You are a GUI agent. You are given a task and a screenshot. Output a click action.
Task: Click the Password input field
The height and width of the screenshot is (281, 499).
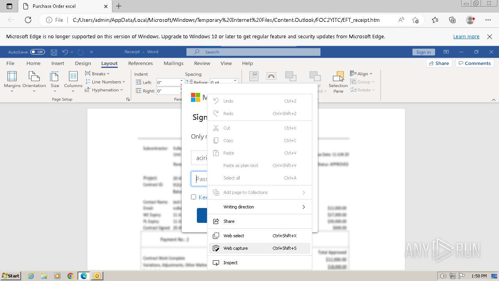(199, 179)
